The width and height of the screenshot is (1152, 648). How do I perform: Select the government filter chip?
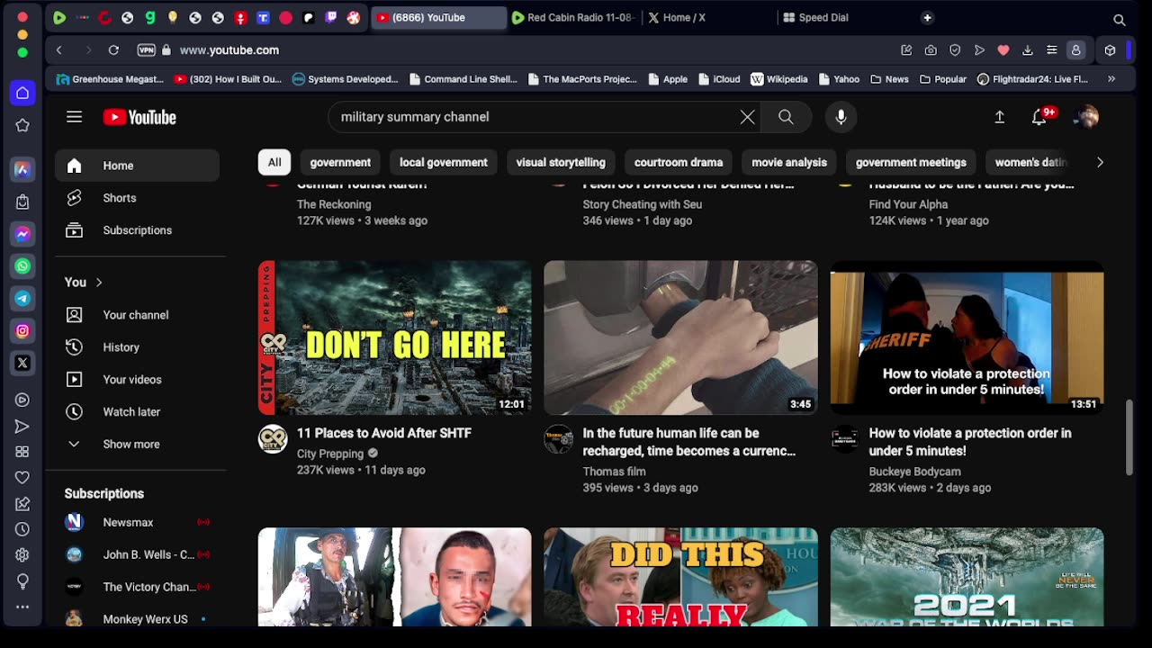[x=340, y=163]
